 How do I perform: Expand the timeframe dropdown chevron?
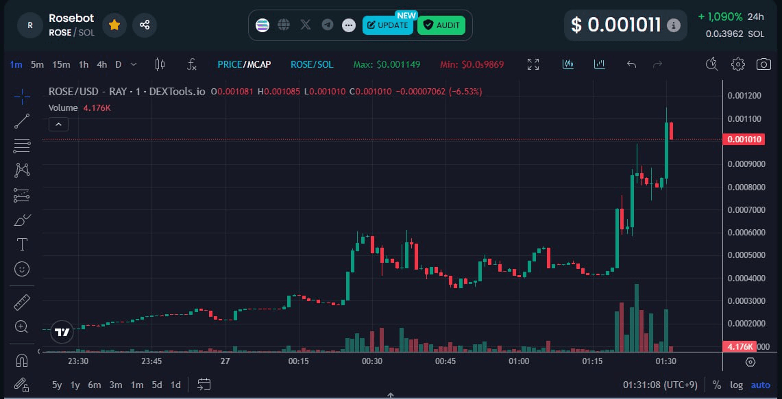tap(134, 64)
